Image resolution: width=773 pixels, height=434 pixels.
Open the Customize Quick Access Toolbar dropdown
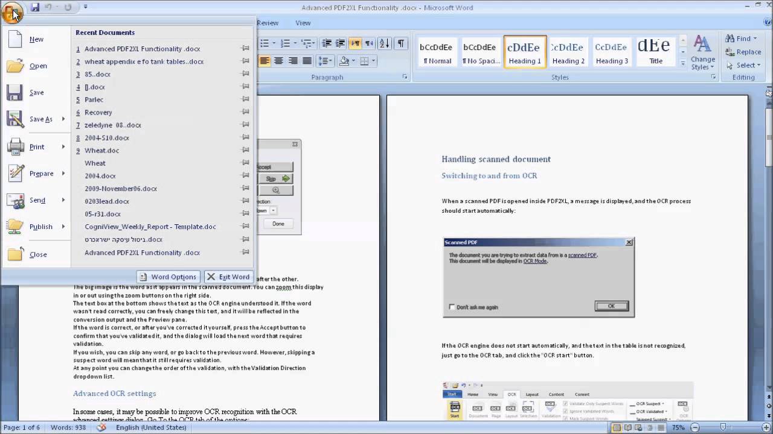point(85,7)
